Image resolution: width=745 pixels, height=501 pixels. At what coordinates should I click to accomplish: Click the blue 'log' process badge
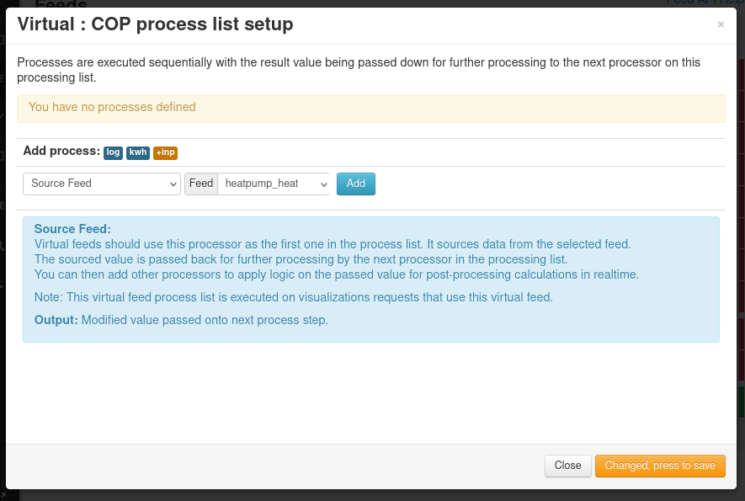tap(113, 152)
